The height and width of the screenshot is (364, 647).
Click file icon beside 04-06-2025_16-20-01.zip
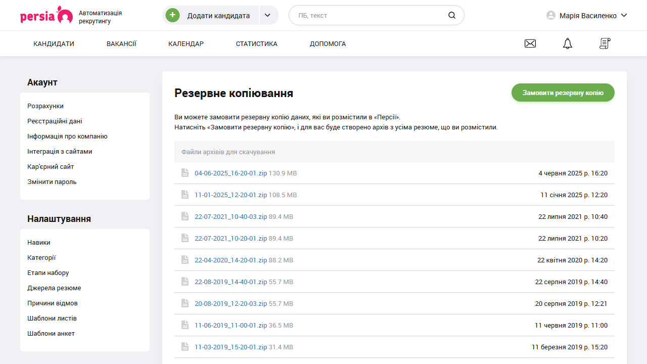185,173
